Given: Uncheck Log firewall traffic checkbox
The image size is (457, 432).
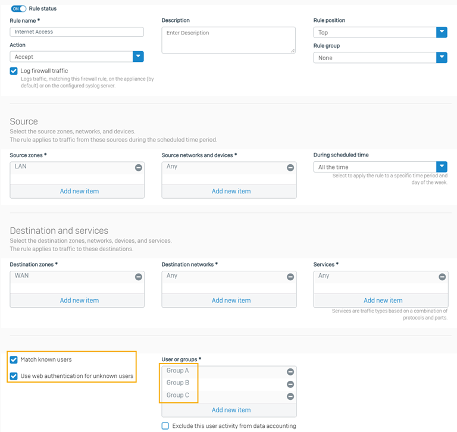Looking at the screenshot, I should pyautogui.click(x=14, y=71).
